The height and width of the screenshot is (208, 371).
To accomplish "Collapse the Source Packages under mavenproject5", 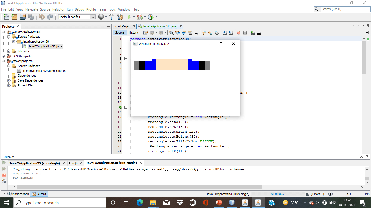I will 8,66.
